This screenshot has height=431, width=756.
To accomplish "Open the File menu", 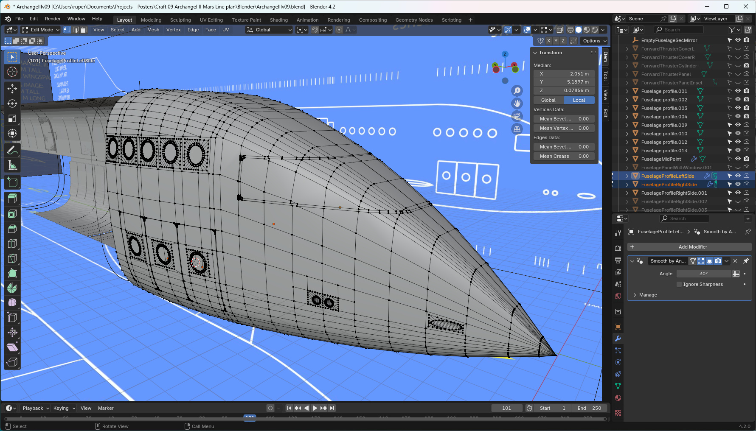I will tap(19, 19).
